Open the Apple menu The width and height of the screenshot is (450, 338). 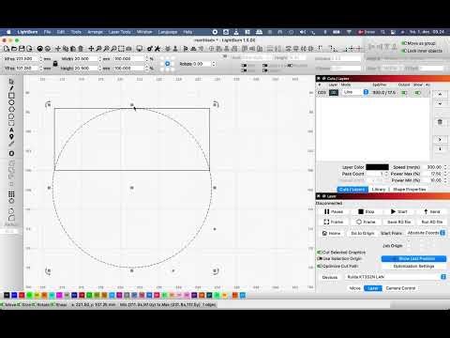(x=8, y=32)
